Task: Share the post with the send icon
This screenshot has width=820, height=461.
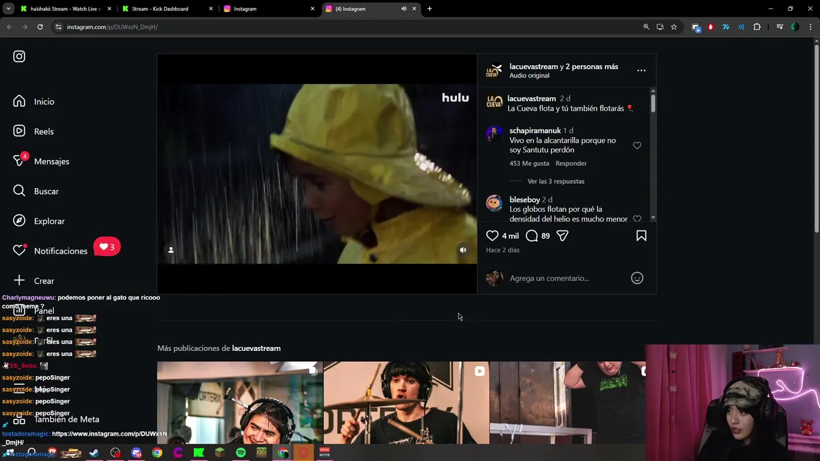Action: 562,236
